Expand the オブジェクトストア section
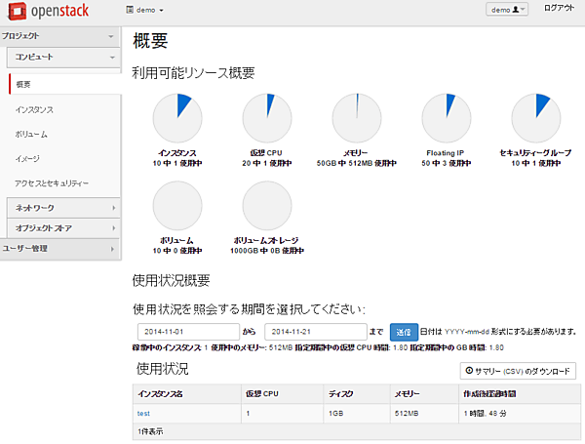Image resolution: width=585 pixels, height=444 pixels. 64,228
